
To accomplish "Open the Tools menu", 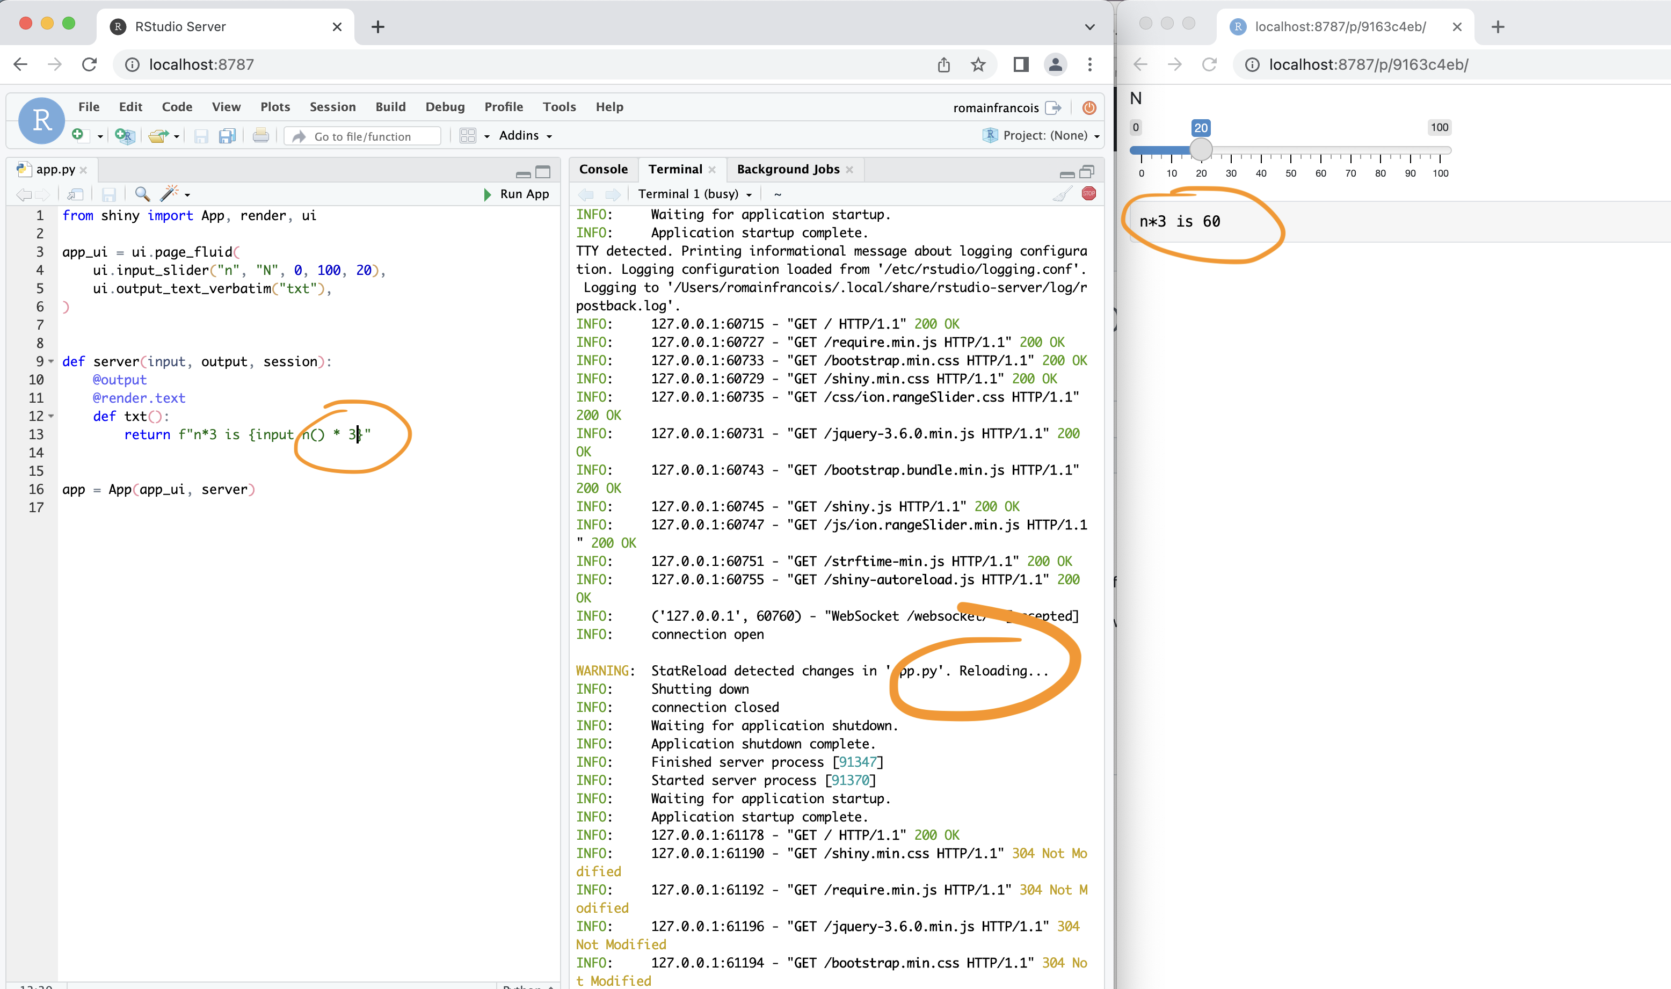I will [559, 107].
